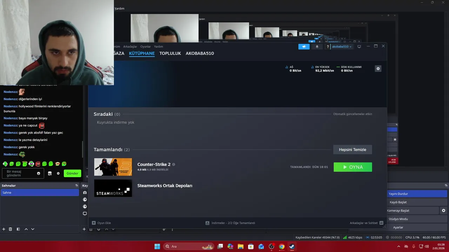Click the Arkadaşlar ve Sohbet icon

(x=381, y=223)
